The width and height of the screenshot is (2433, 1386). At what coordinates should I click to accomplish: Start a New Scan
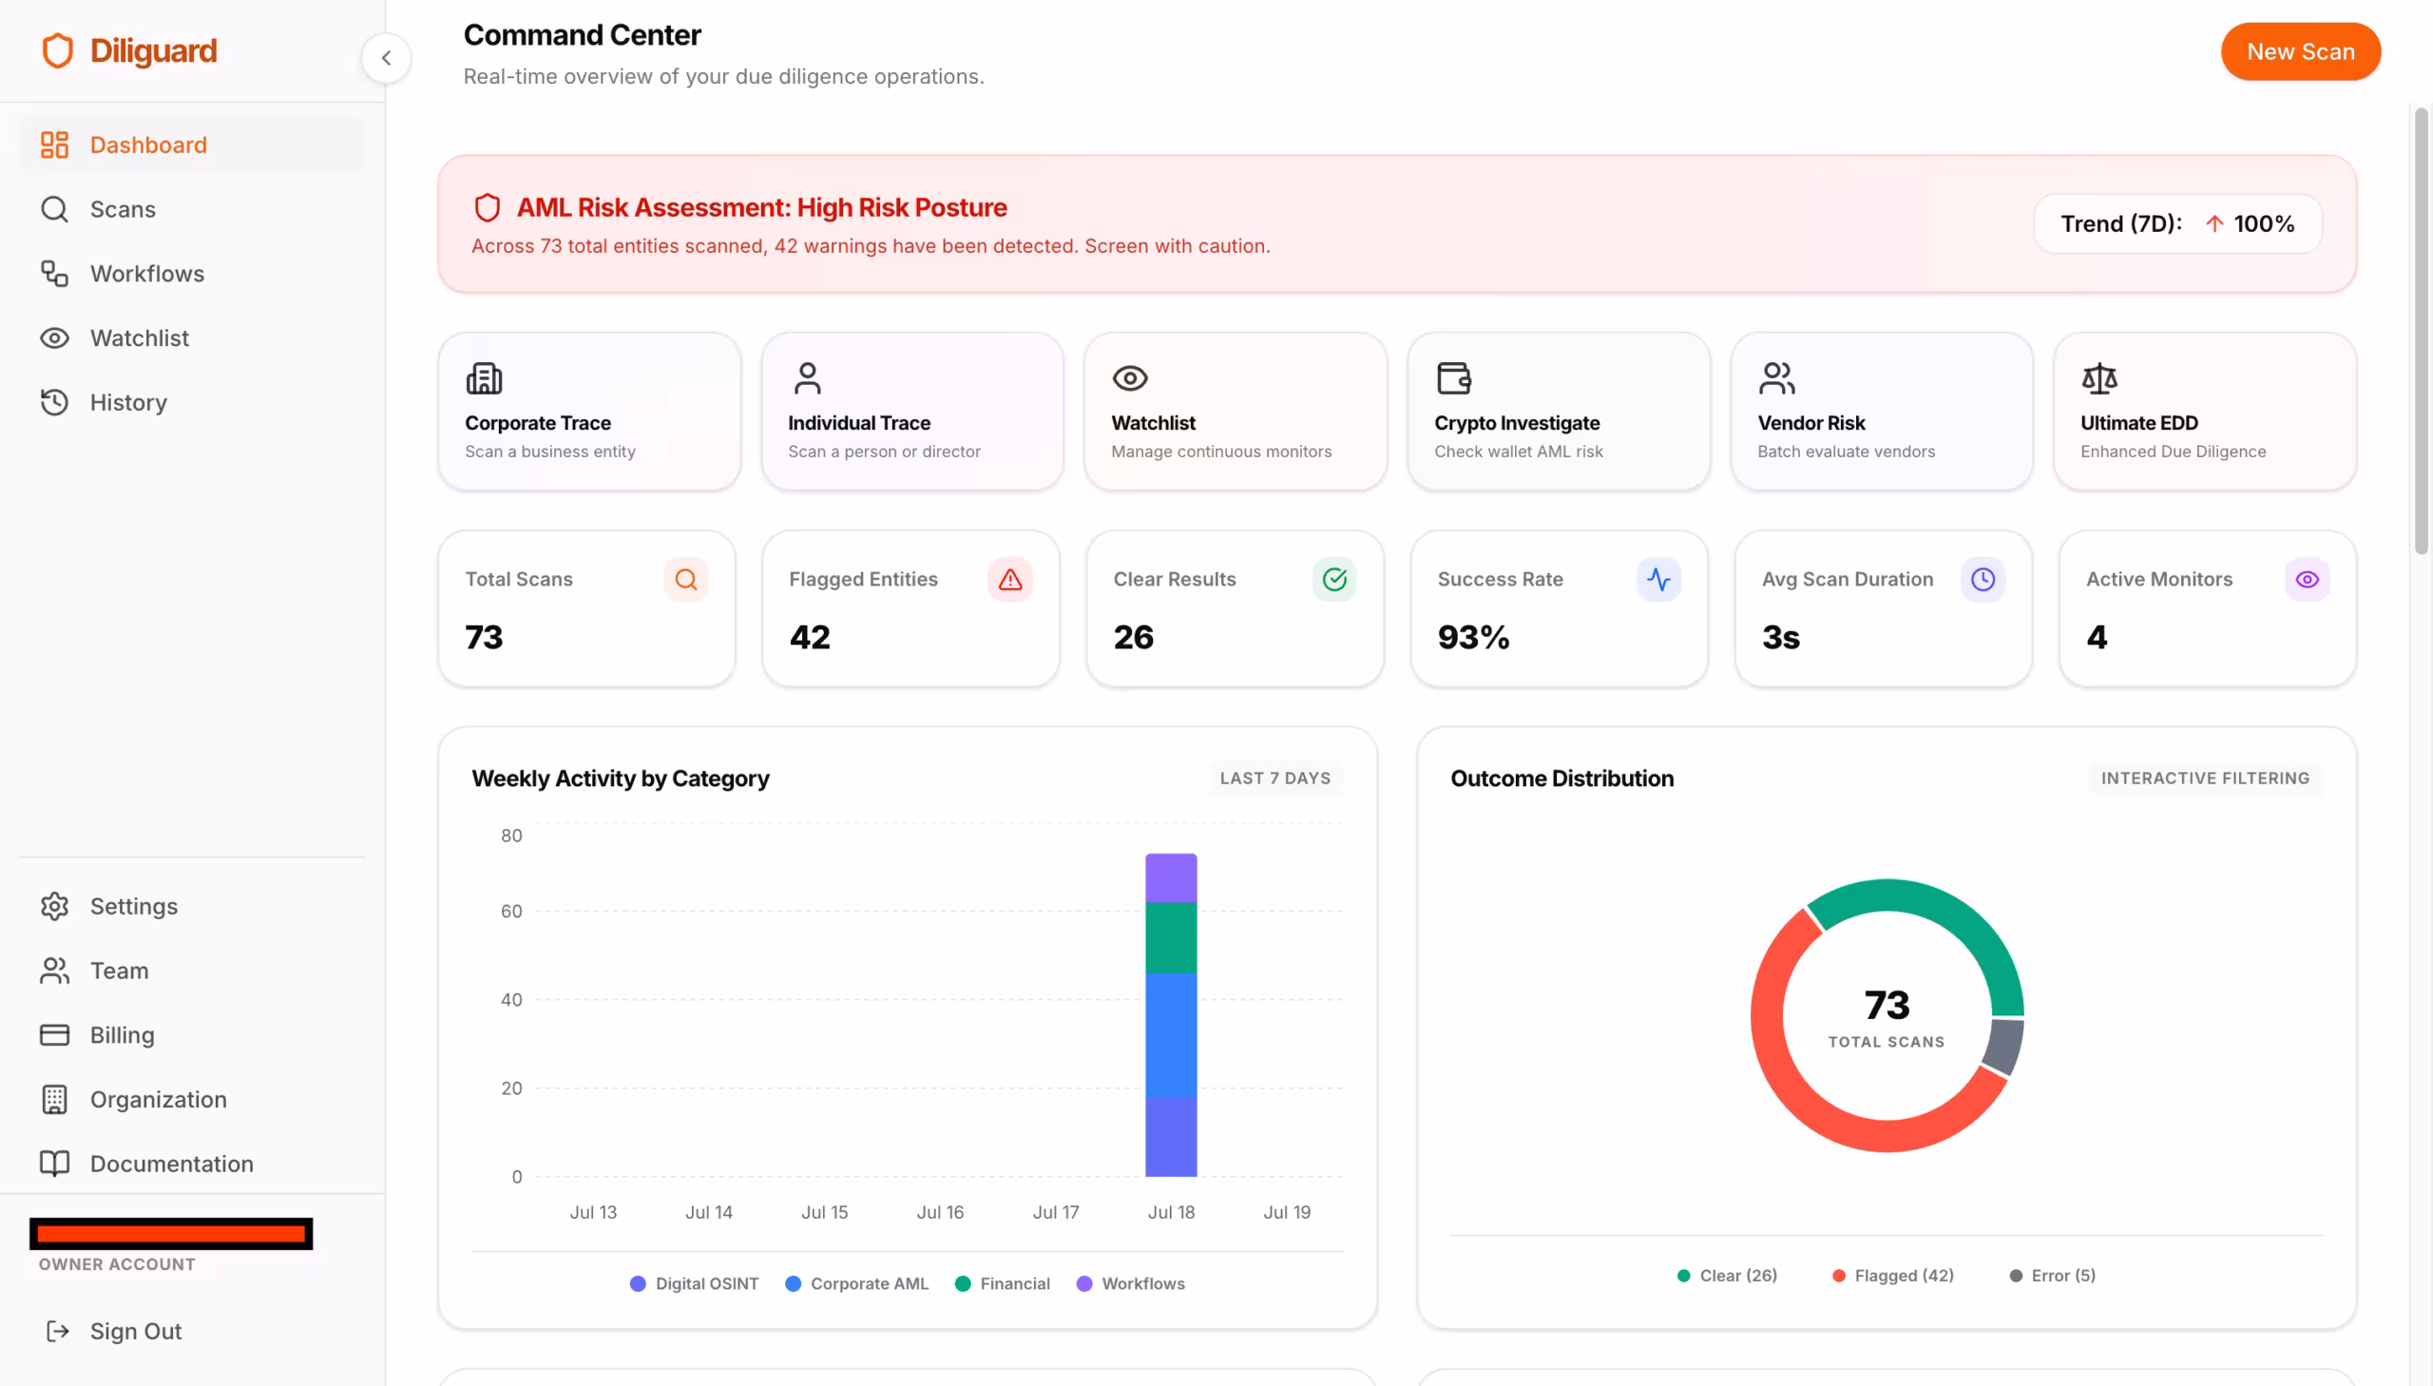click(2300, 51)
